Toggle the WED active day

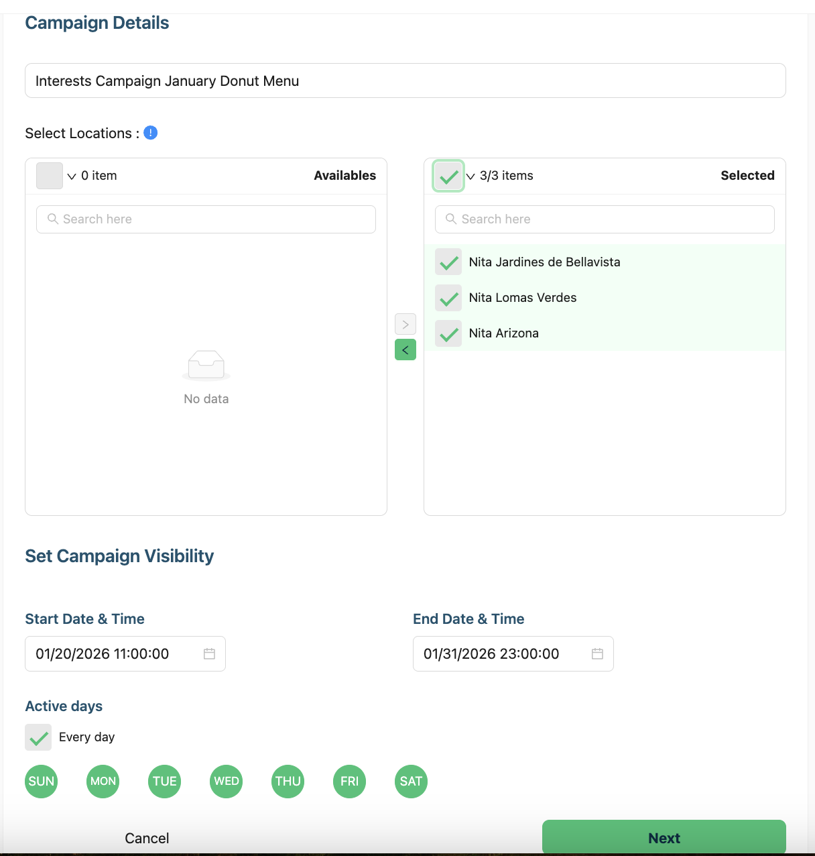point(227,782)
